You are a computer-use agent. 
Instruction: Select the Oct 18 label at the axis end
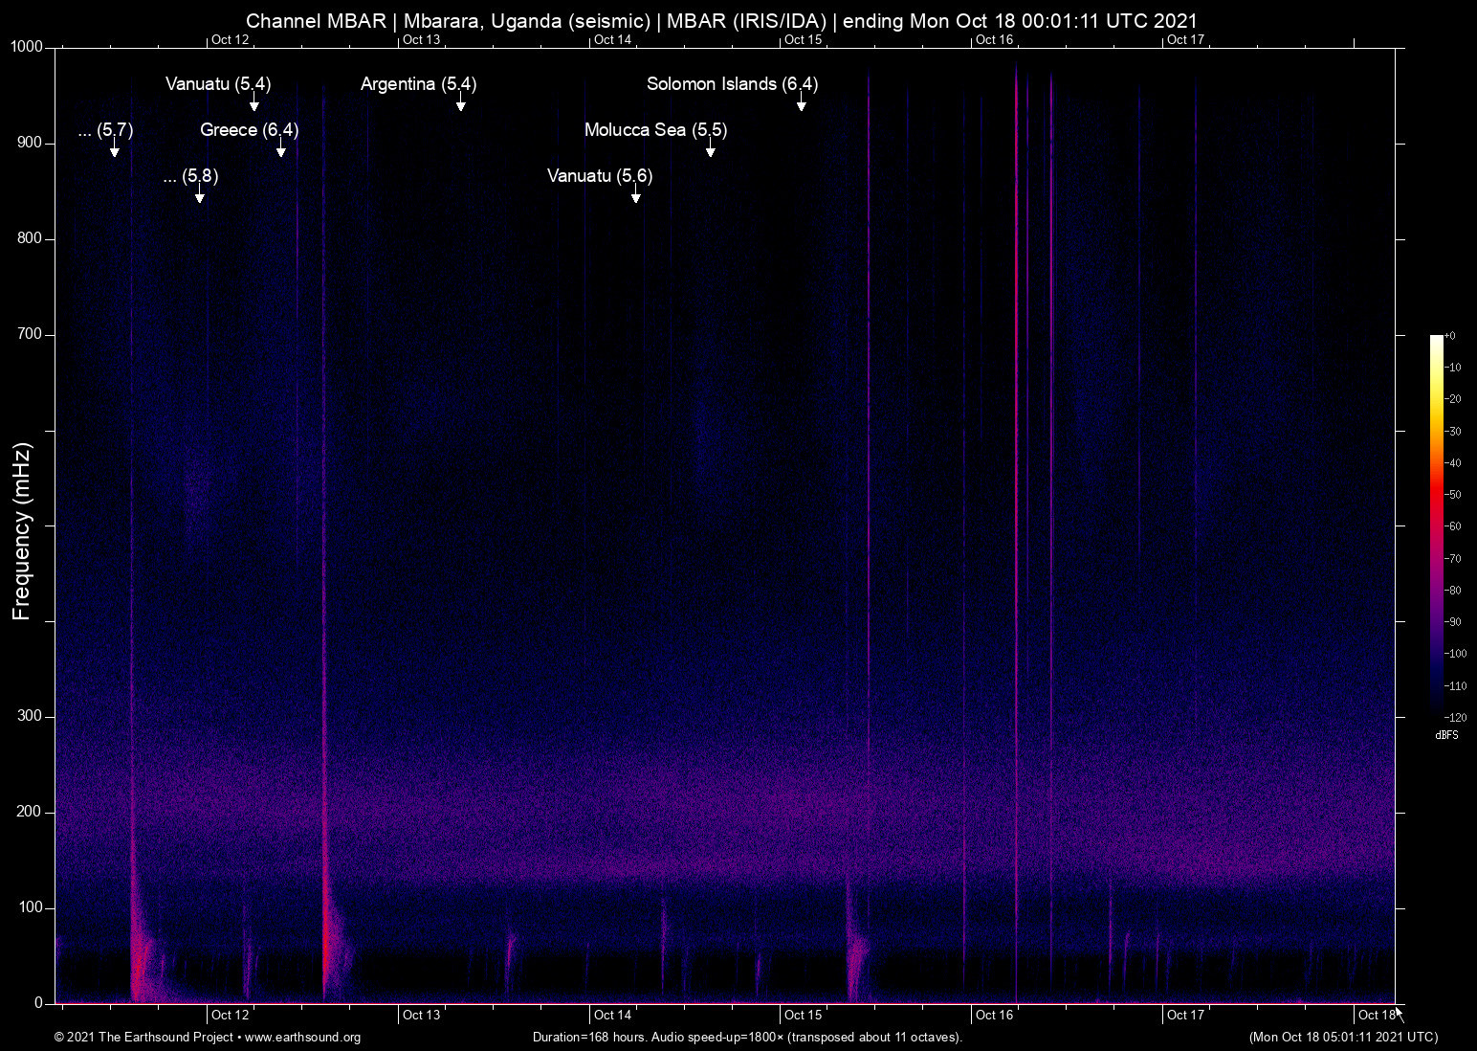point(1375,1015)
